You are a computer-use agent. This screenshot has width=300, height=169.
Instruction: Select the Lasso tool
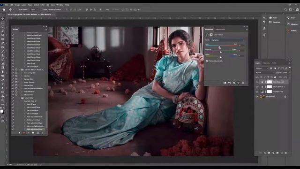tap(3, 27)
